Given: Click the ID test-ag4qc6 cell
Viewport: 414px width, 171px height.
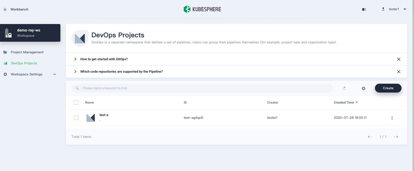Looking at the screenshot, I should pyautogui.click(x=193, y=118).
